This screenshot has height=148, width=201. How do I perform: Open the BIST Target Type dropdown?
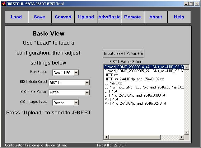76,103
